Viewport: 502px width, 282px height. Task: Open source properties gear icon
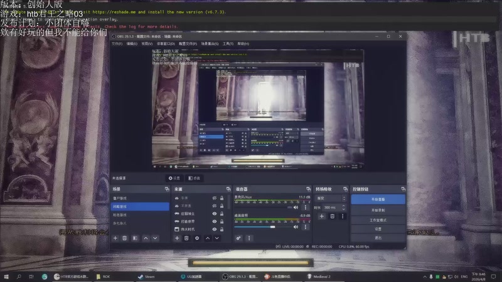click(x=197, y=238)
